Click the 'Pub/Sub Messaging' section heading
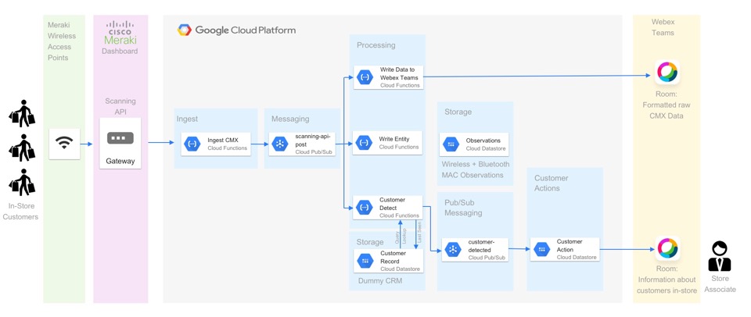This screenshot has width=751, height=317. coord(463,208)
